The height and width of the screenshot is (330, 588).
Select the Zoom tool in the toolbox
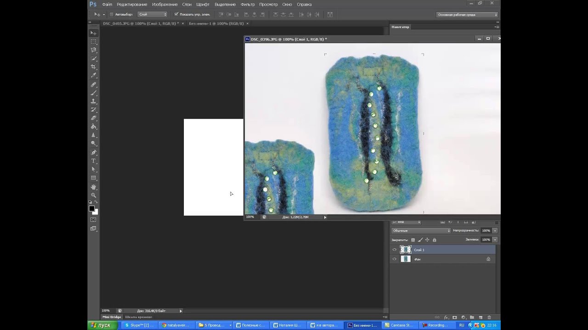[x=93, y=195]
